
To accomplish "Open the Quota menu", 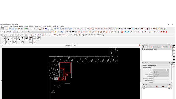I will [26, 26].
